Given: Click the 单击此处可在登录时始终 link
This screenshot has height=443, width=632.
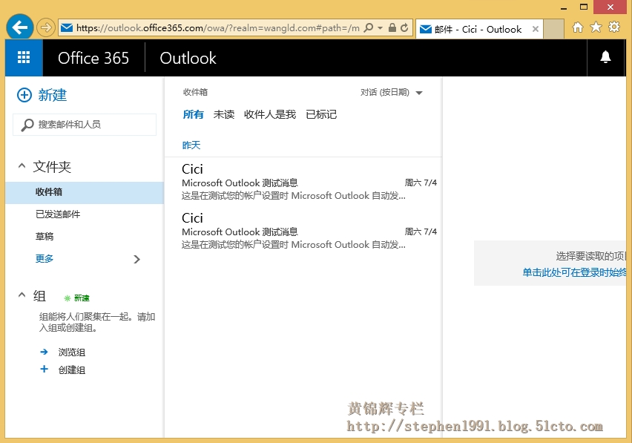Looking at the screenshot, I should 574,272.
